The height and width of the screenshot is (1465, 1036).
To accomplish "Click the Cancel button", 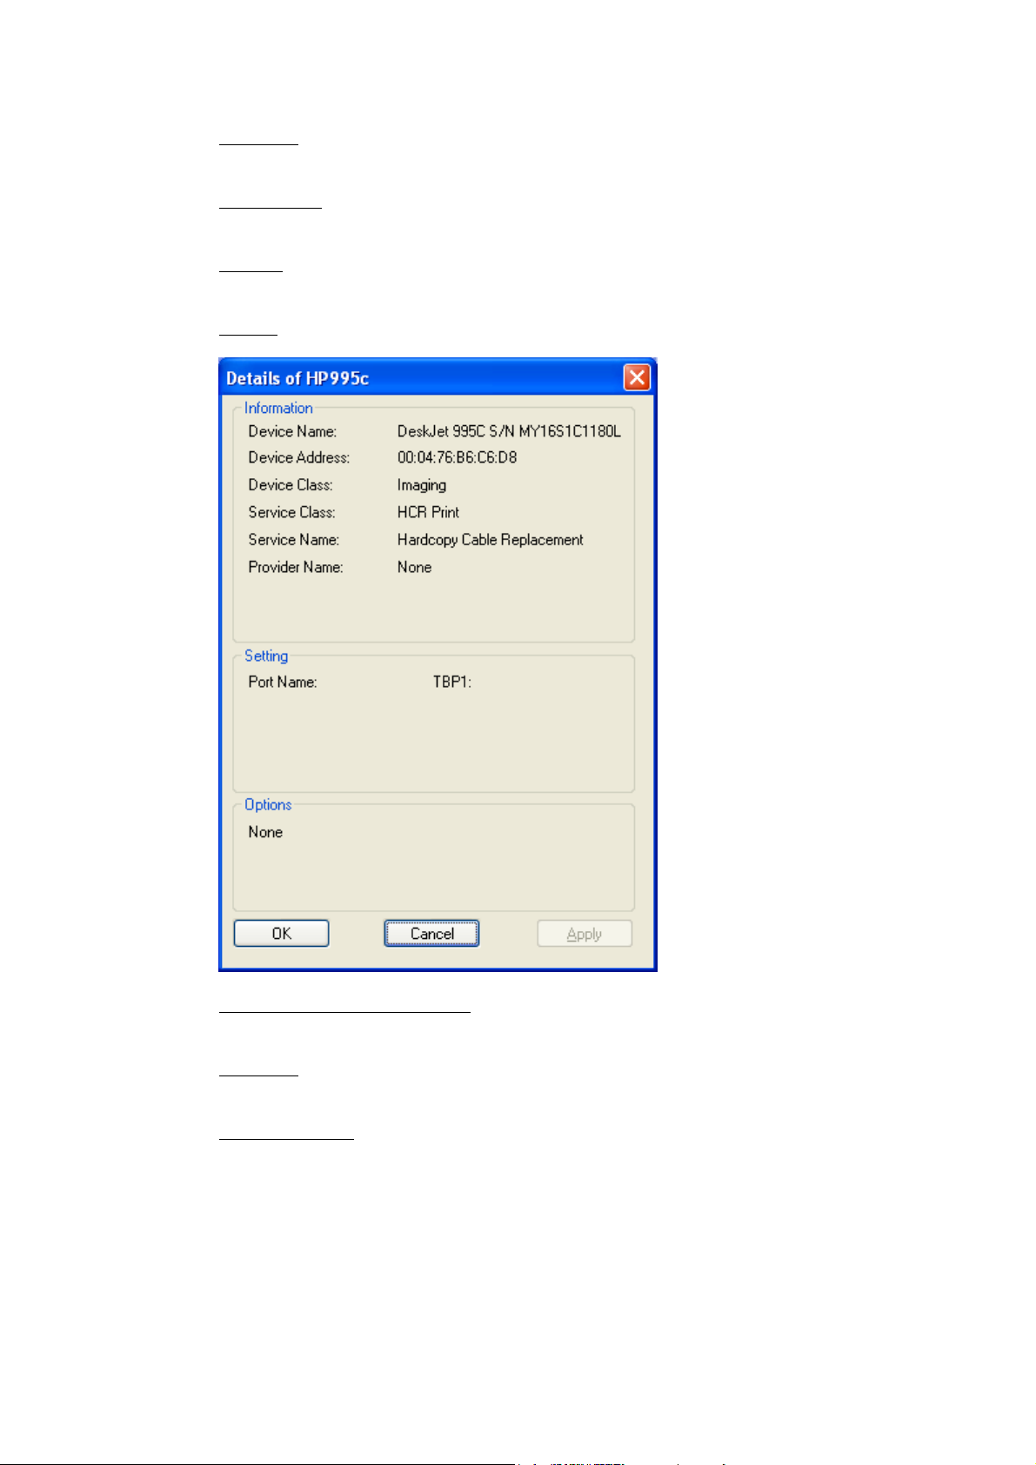I will [431, 933].
